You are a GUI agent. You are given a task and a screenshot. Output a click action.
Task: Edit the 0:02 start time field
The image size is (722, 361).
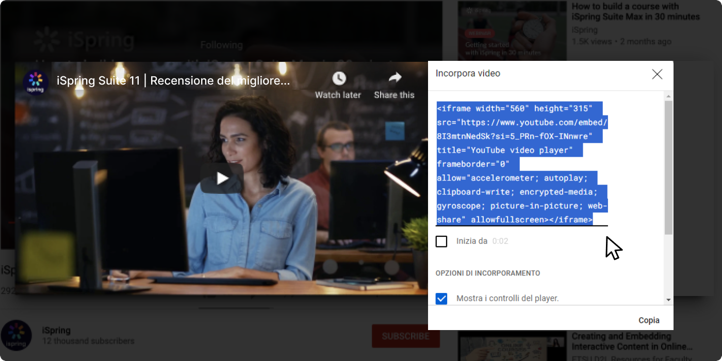pos(500,241)
